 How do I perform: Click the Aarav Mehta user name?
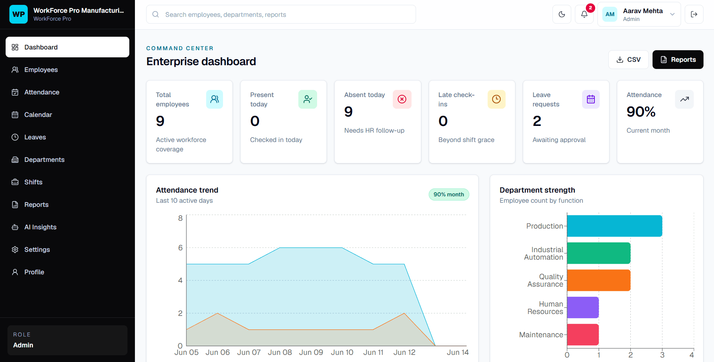[643, 11]
